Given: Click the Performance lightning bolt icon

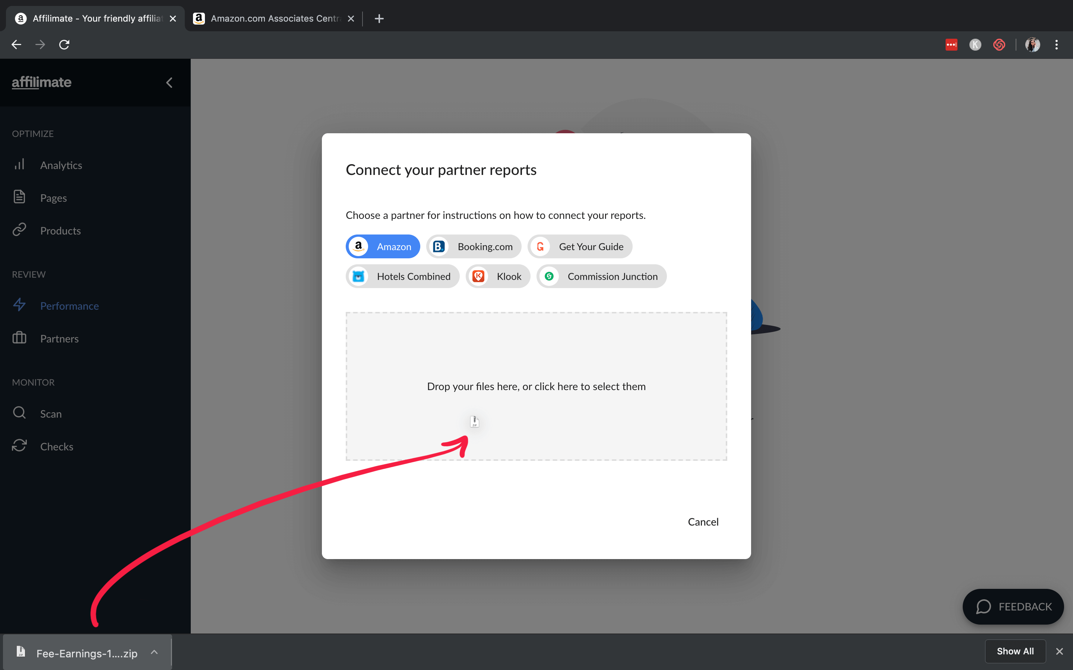Looking at the screenshot, I should (x=19, y=305).
